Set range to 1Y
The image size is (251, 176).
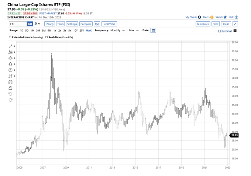(55, 31)
